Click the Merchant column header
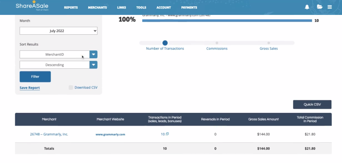The height and width of the screenshot is (163, 342). coord(49,119)
